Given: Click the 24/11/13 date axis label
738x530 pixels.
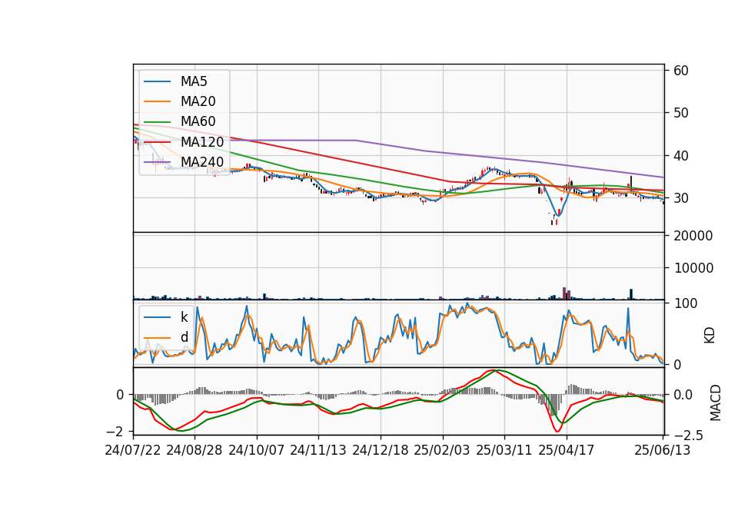Looking at the screenshot, I should click(318, 450).
